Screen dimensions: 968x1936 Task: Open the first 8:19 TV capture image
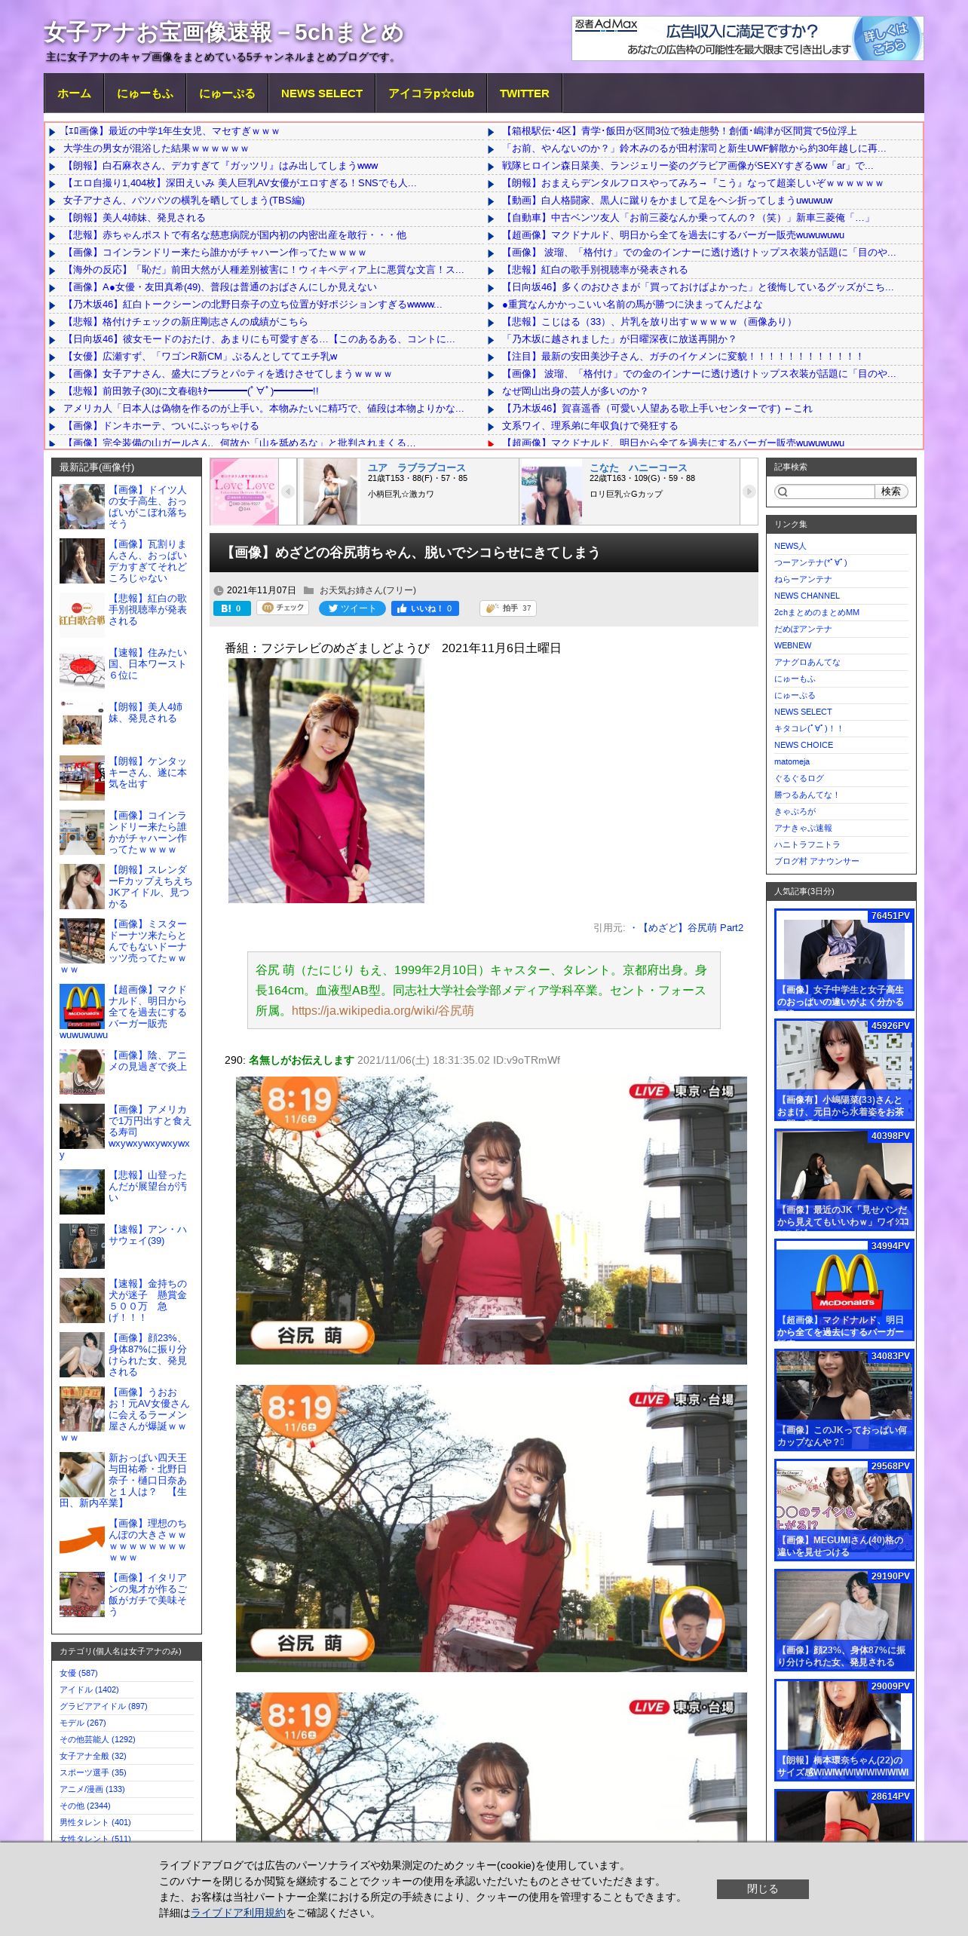(491, 1221)
